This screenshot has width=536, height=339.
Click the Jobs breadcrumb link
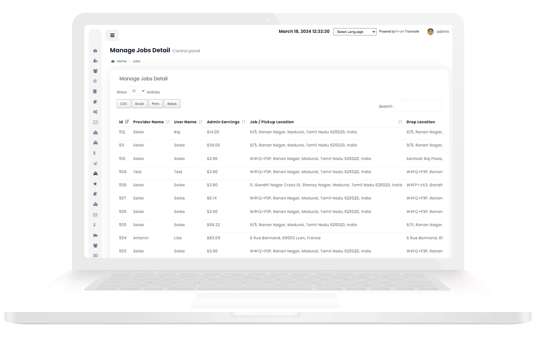(136, 61)
